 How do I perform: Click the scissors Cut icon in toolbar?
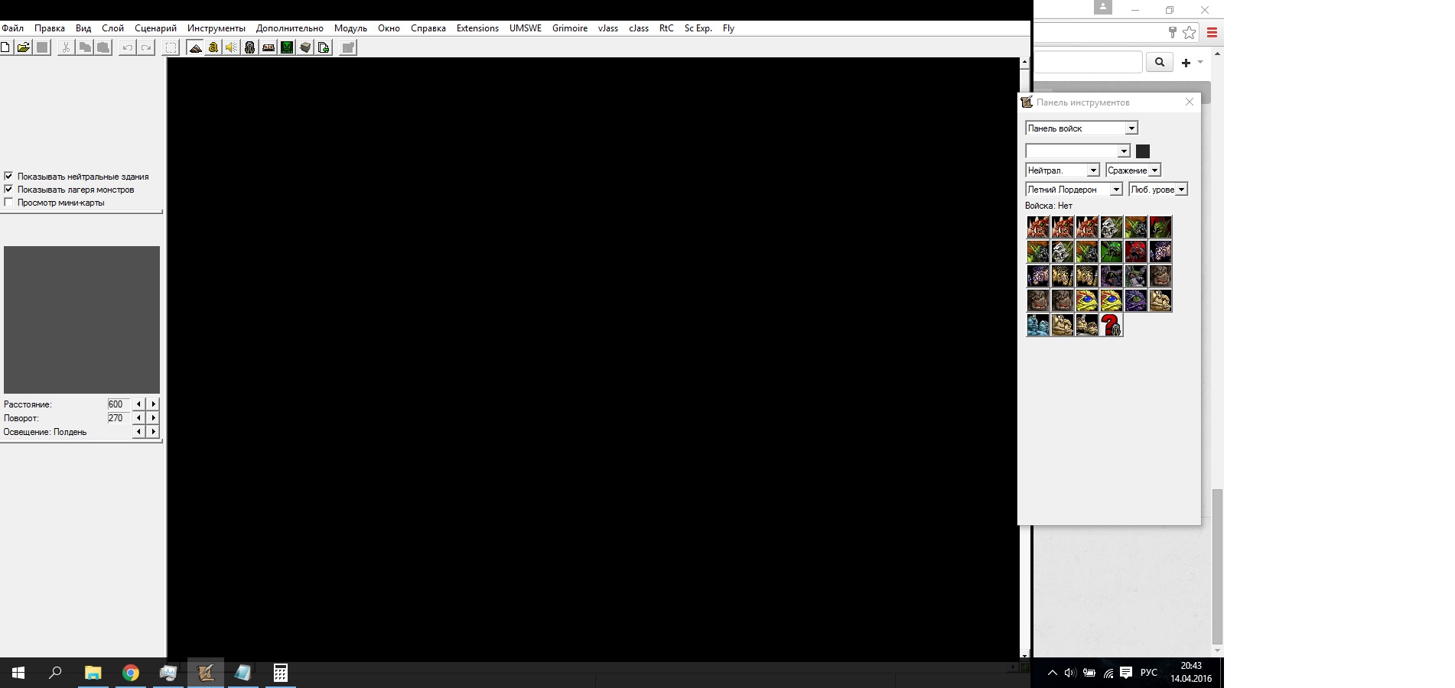[x=66, y=47]
